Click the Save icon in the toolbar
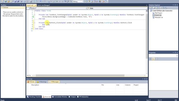This screenshot has height=101, width=179. click(15, 1)
